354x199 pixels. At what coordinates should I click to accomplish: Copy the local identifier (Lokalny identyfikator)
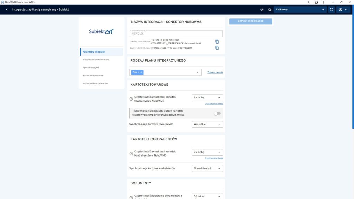(217, 42)
